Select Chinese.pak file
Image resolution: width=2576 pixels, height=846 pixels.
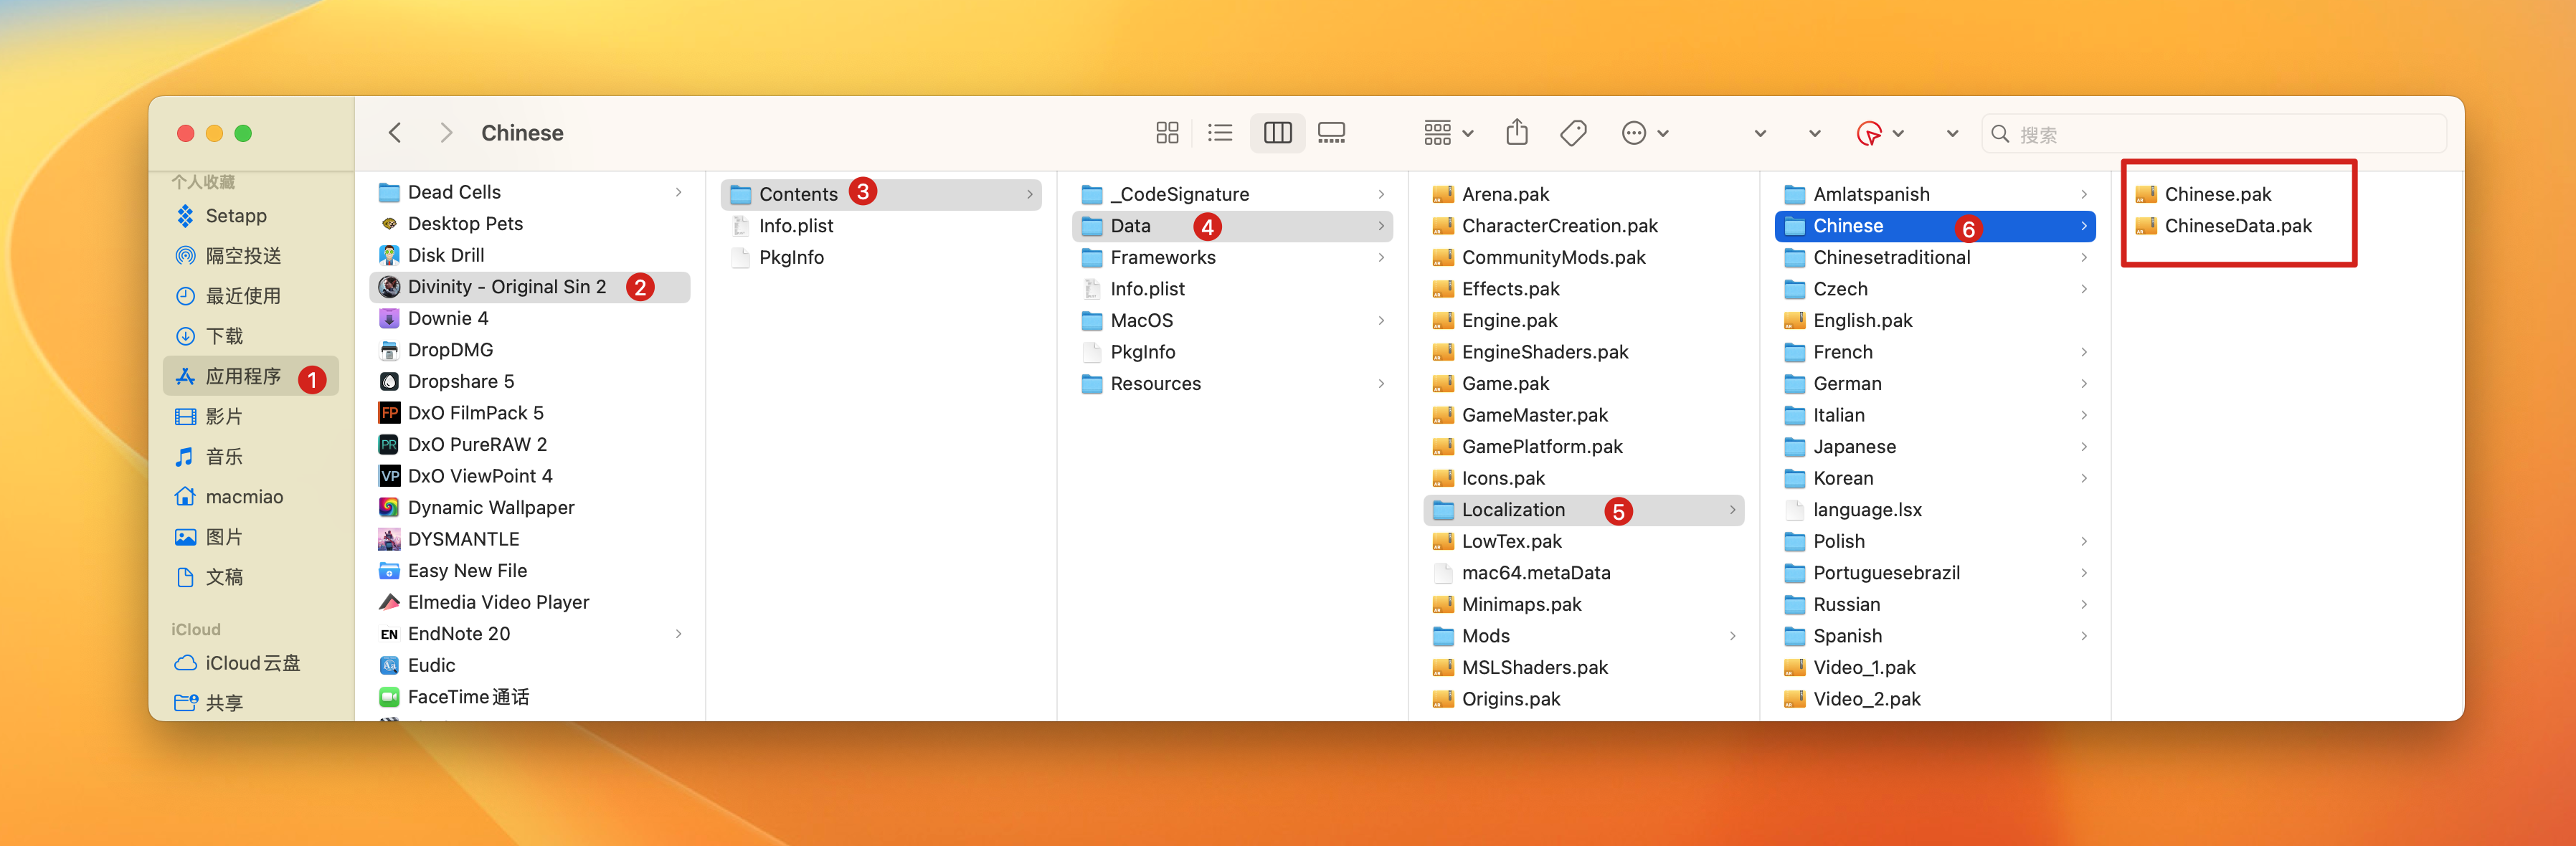pyautogui.click(x=2217, y=194)
